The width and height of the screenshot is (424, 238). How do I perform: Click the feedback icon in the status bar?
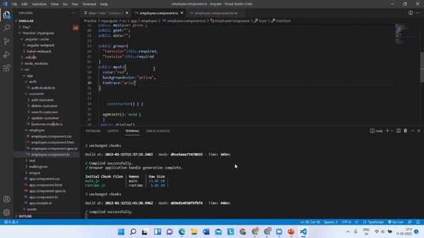[x=410, y=222]
